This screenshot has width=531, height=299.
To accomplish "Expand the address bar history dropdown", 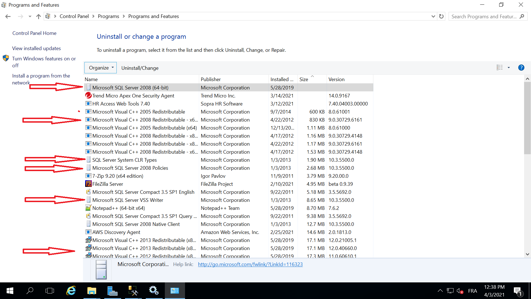I will click(x=433, y=16).
